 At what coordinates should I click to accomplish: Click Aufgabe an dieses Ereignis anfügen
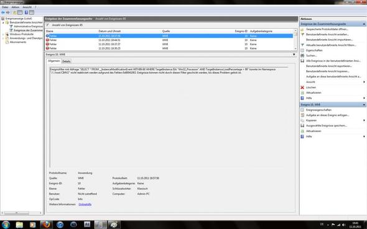[x=327, y=115]
